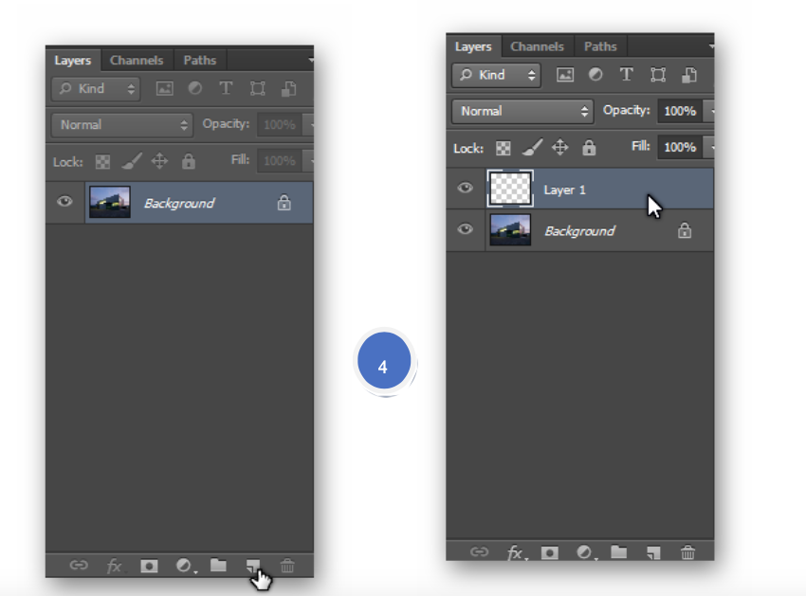Open the fx layer styles in right panel
The image size is (806, 596).
tap(515, 552)
